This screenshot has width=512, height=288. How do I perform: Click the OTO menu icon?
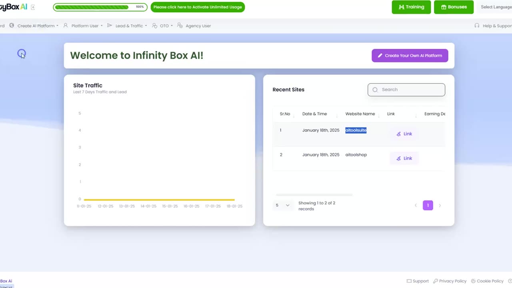point(154,26)
